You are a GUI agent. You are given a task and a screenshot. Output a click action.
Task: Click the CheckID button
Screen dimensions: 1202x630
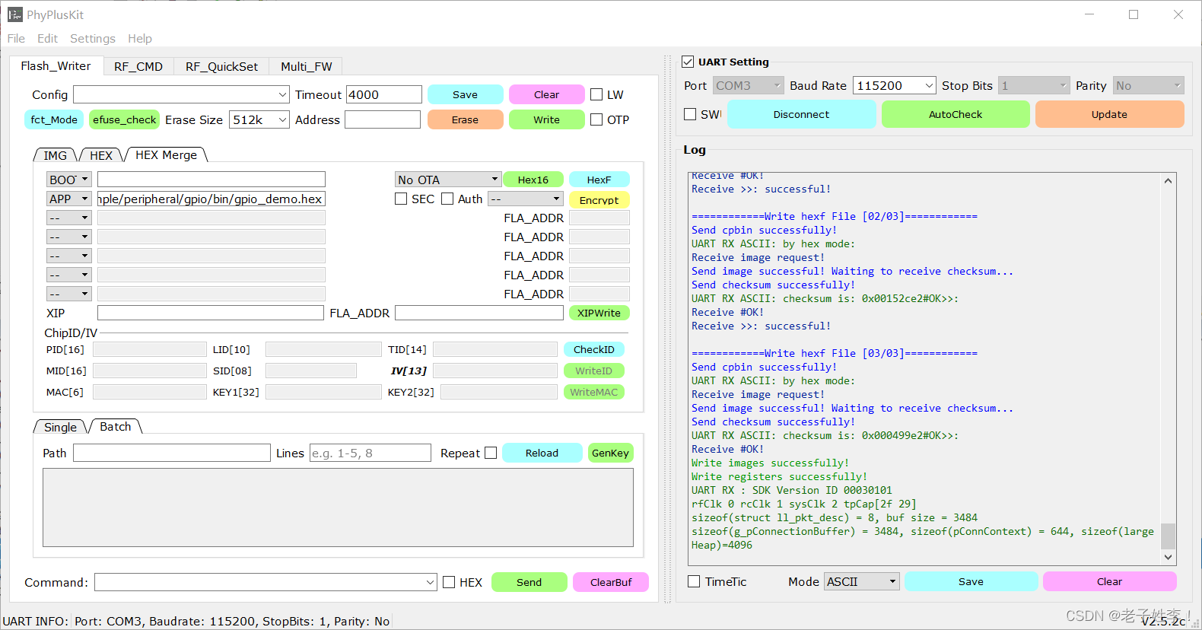594,349
